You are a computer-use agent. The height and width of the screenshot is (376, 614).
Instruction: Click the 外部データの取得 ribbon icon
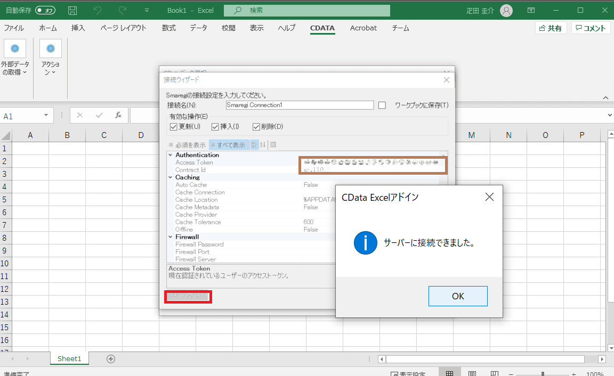point(15,48)
